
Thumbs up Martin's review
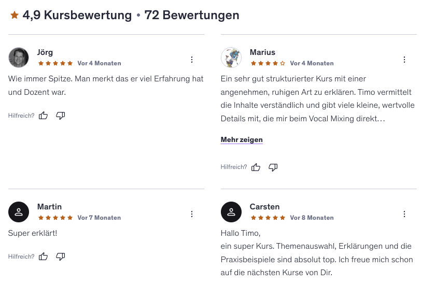43,257
